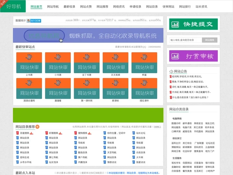Open the 新闻媒体 category

point(187,147)
